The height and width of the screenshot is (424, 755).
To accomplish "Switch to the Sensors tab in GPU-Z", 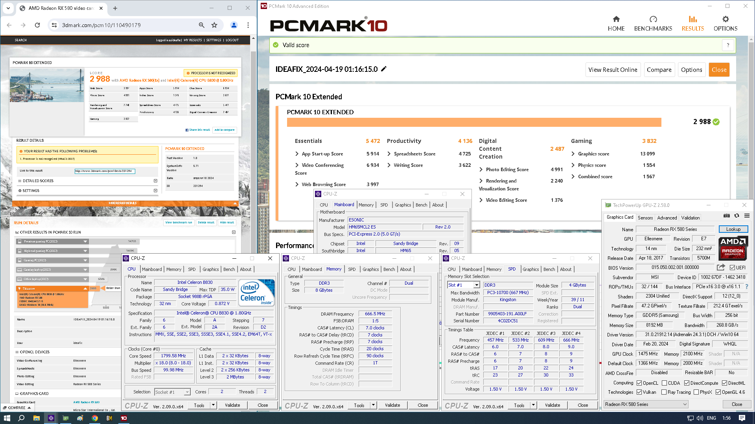I will (645, 218).
